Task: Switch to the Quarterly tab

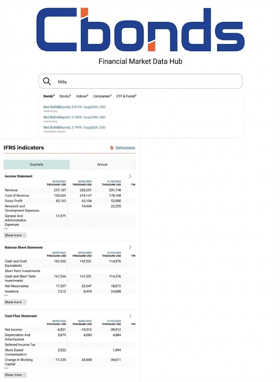Action: (x=37, y=165)
